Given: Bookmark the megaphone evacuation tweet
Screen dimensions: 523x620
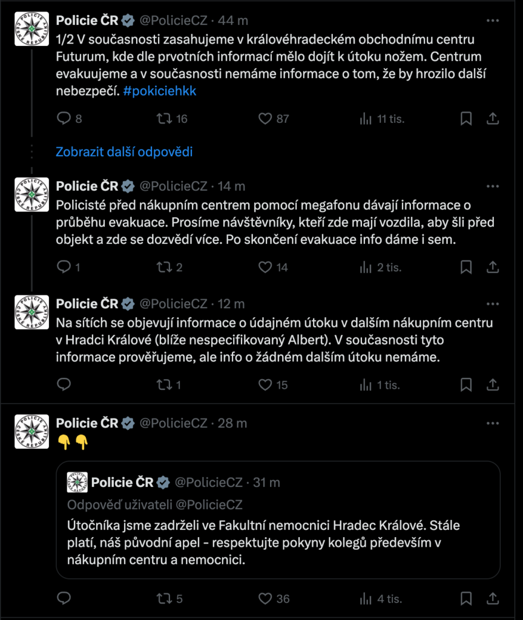Looking at the screenshot, I should [x=465, y=267].
